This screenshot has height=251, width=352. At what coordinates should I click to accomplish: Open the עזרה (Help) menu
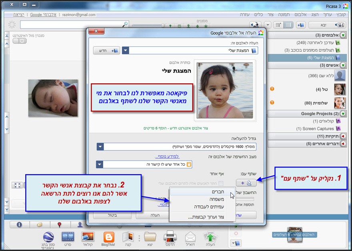(245, 14)
